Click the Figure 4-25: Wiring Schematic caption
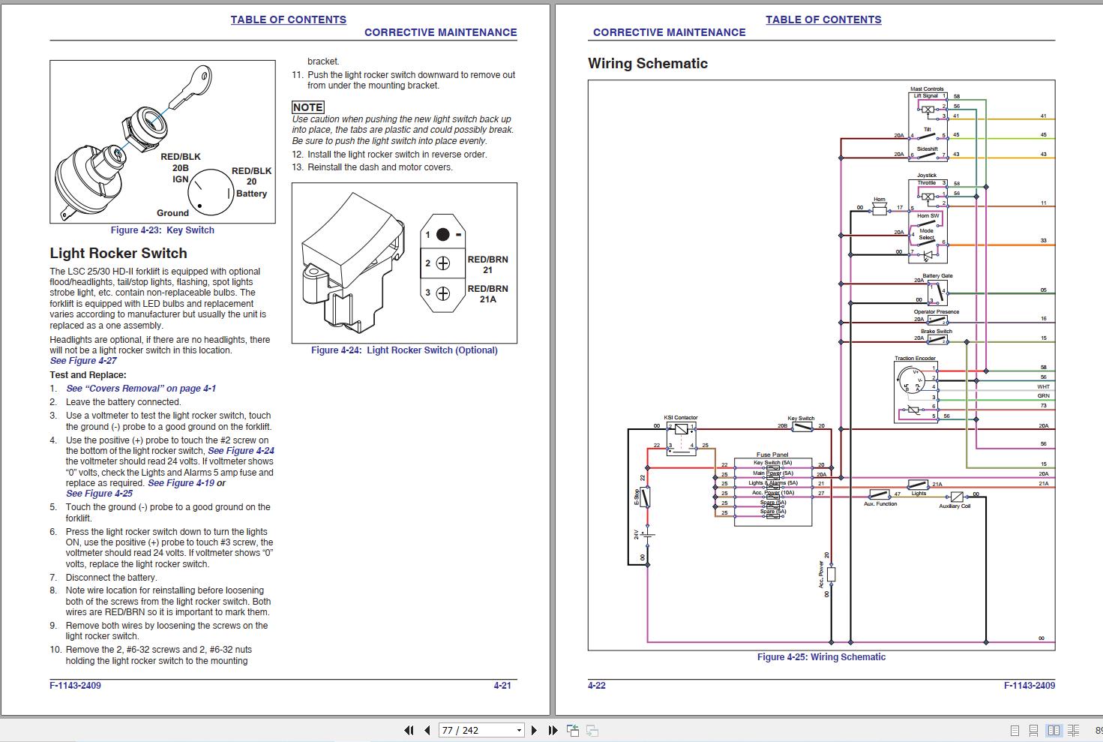This screenshot has width=1103, height=742. [x=821, y=657]
